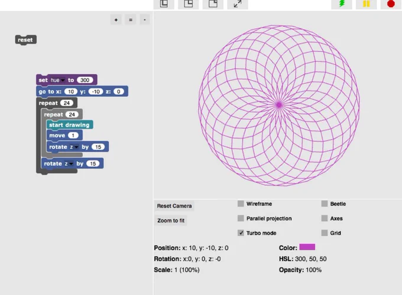
Task: Click the 'HSL: 300, 50, 50' text
Action: (303, 259)
